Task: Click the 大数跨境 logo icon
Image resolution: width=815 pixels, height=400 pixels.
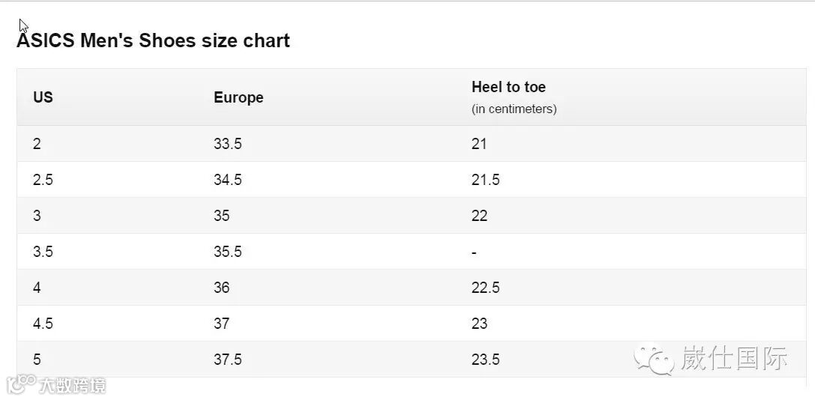Action: pyautogui.click(x=21, y=384)
